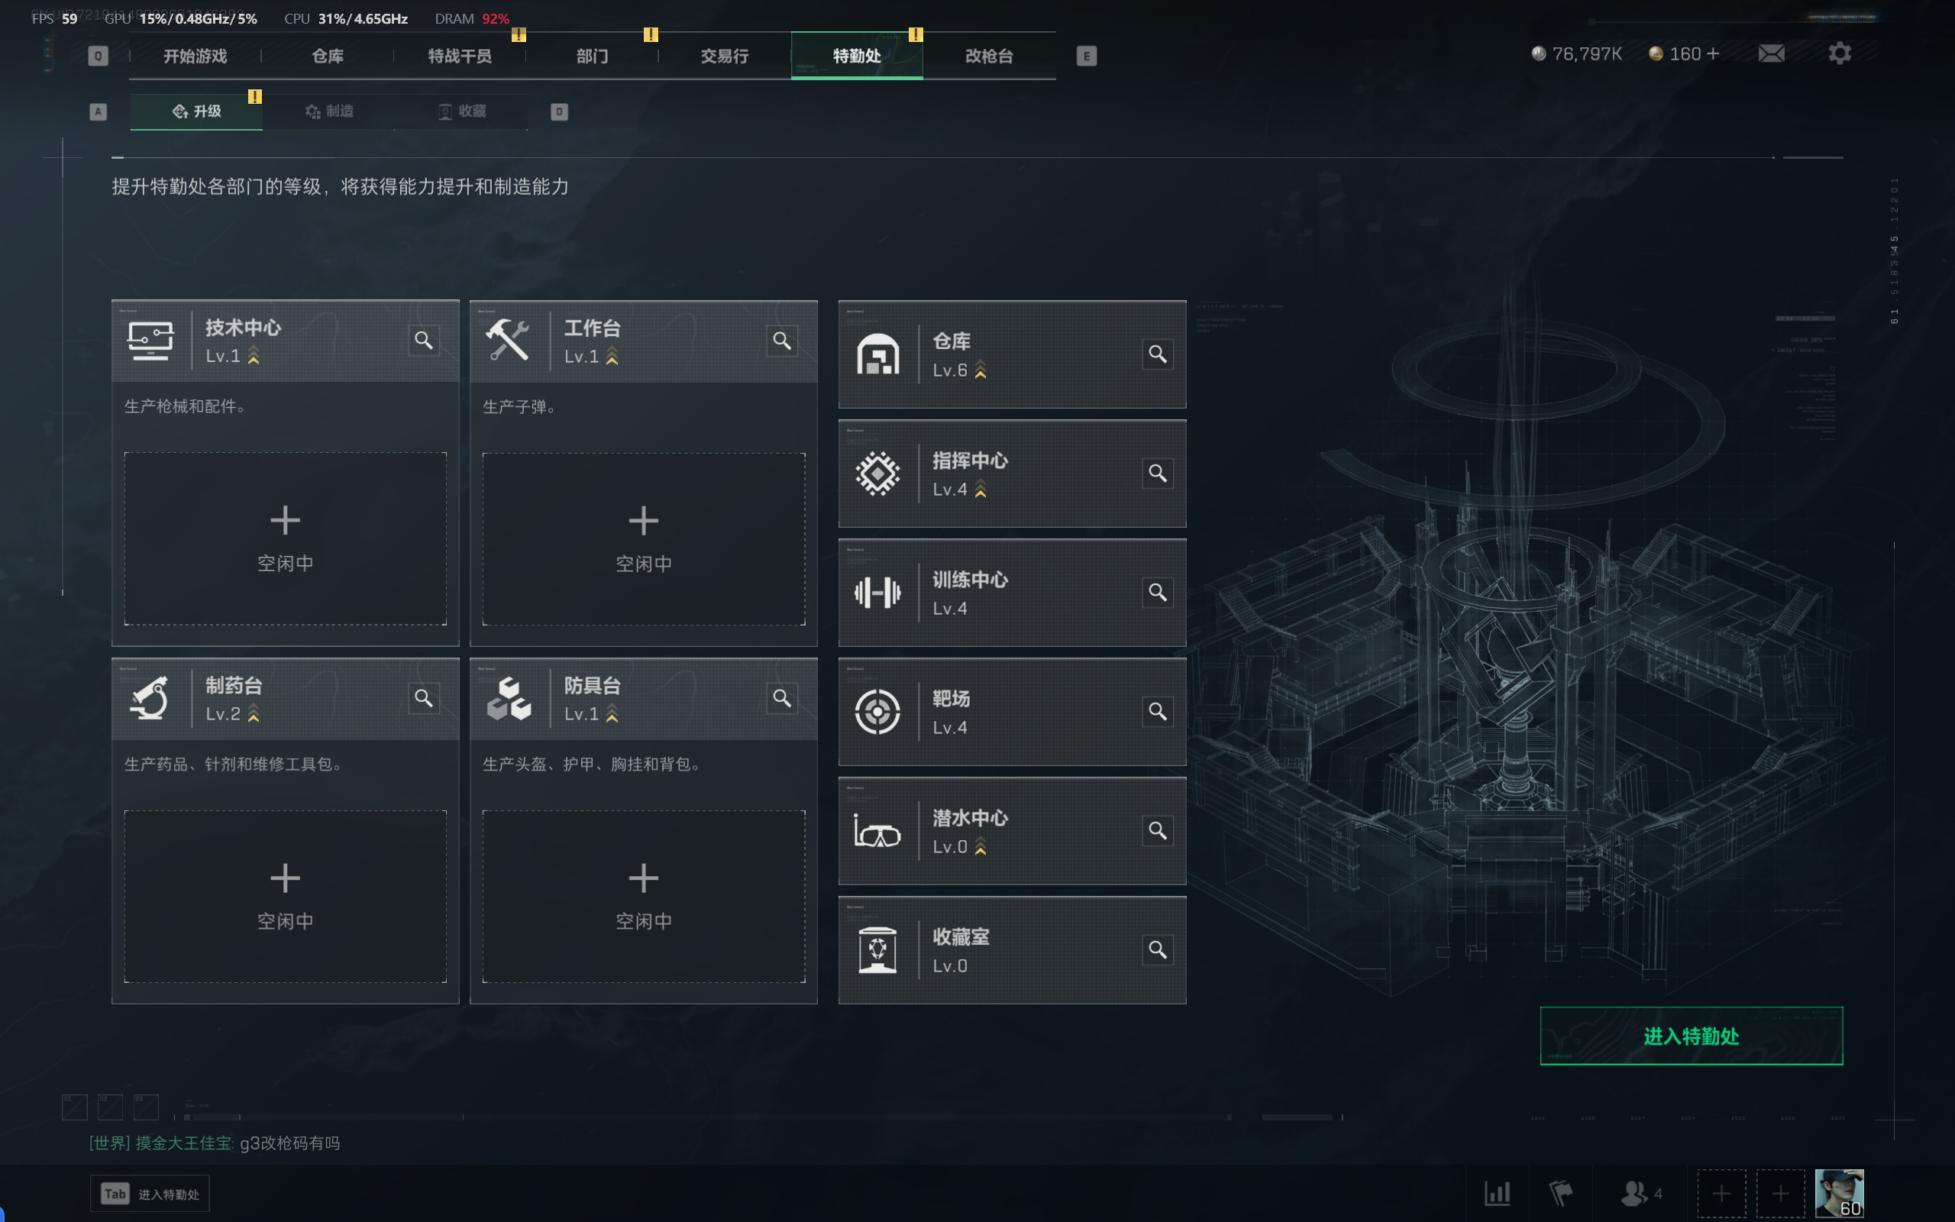Click the 训练中心 dumbbell icon
The image size is (1955, 1222).
877,593
